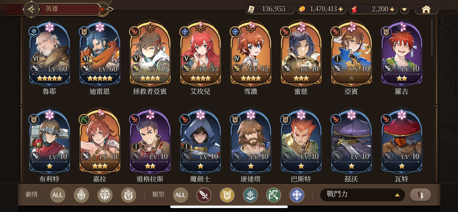This screenshot has width=458, height=212.
Task: Click the hero list scrollbar
Action: click(432, 38)
